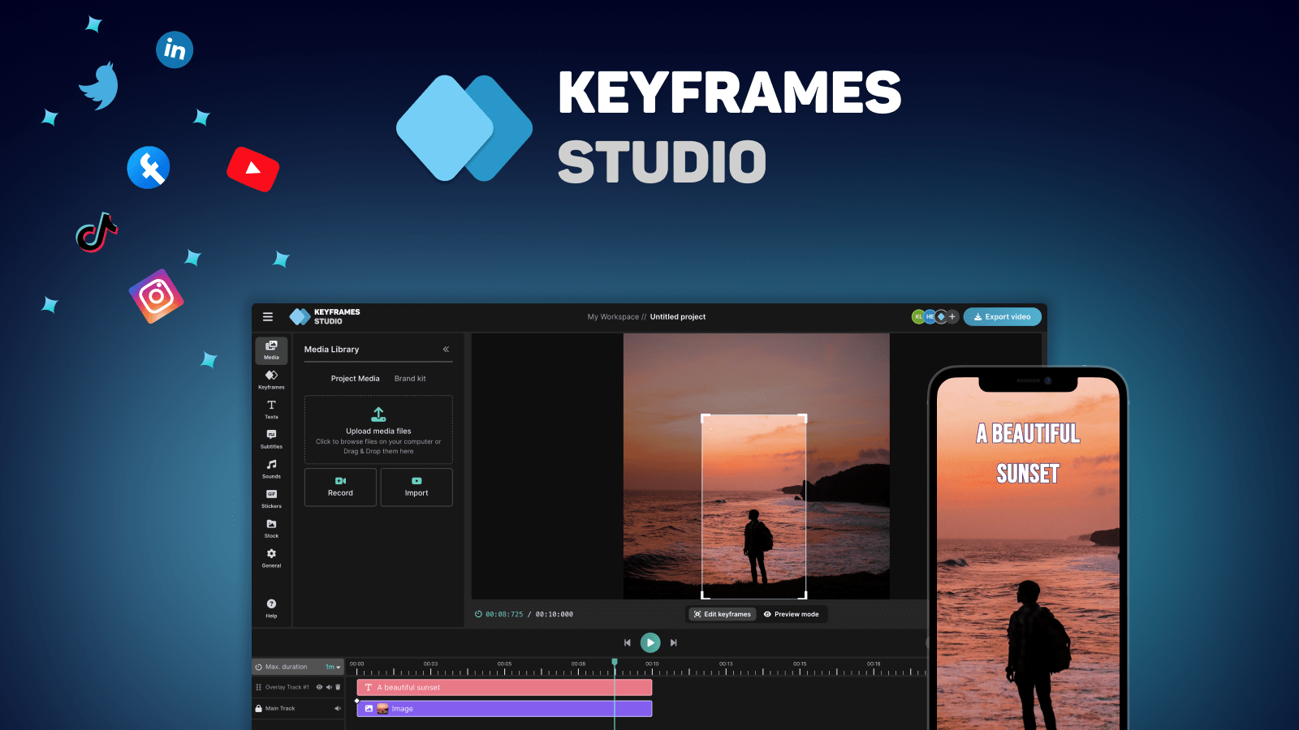
Task: Open the General settings panel
Action: click(271, 556)
